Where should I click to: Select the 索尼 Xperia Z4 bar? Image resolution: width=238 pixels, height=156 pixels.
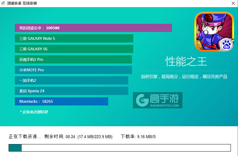tap(71, 91)
